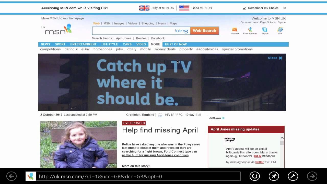This screenshot has width=327, height=184.
Task: Open the LIFESTYLE tab
Action: tap(110, 44)
